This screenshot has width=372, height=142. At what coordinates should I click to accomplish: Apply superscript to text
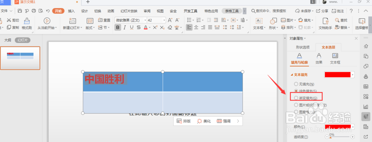click(155, 28)
